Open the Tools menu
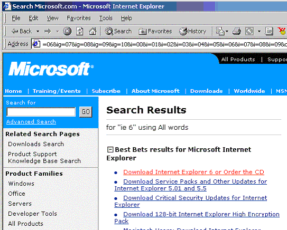 point(106,18)
